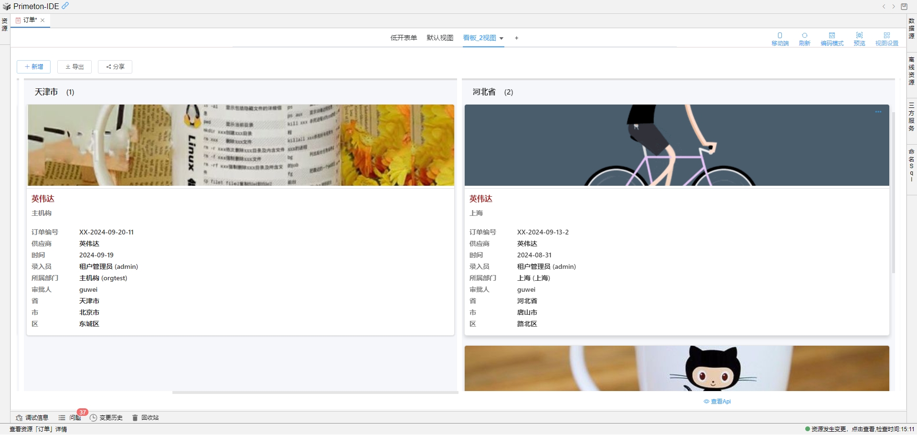Open the 查看Api link
This screenshot has width=917, height=435.
tap(717, 402)
